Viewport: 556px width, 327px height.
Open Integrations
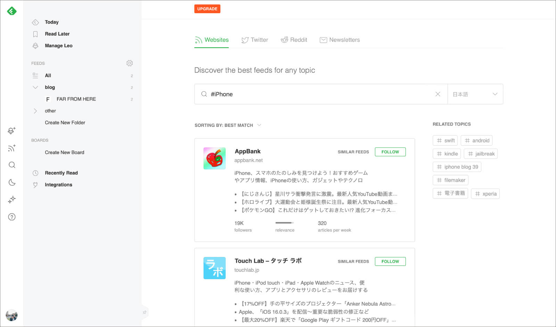[59, 185]
